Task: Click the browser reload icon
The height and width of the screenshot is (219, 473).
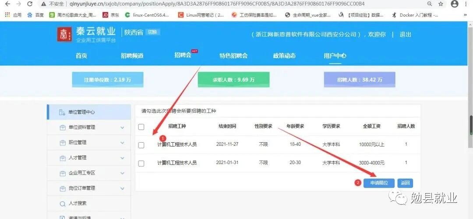Action: click(x=30, y=4)
